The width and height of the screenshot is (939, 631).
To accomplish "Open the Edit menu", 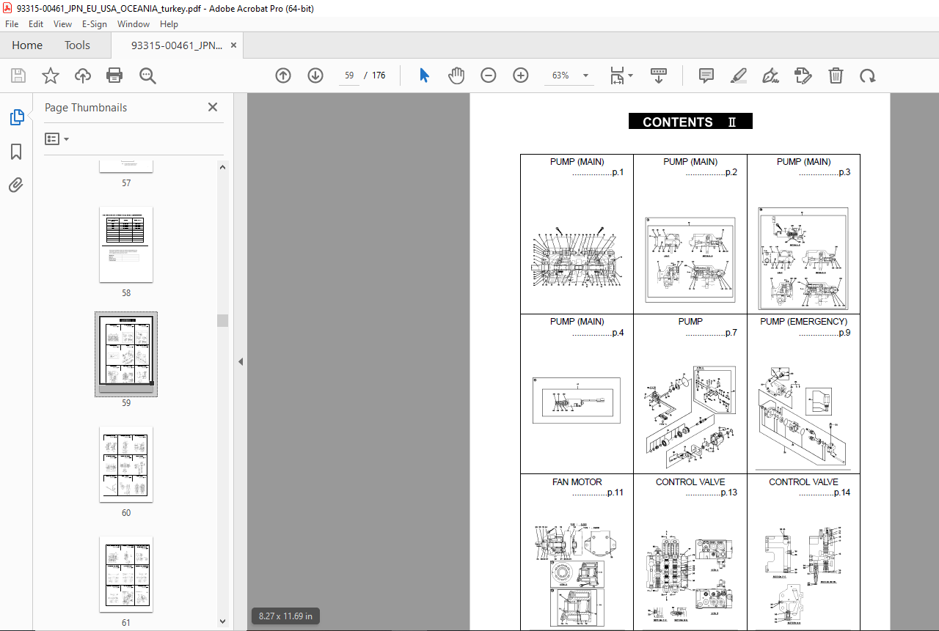I will click(x=37, y=24).
